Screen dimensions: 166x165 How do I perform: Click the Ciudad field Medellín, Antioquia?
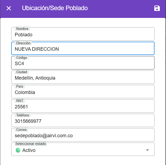click(83, 78)
